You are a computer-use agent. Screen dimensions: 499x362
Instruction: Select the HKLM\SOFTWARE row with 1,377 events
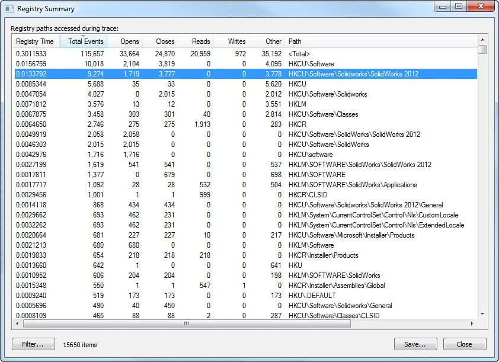pos(246,175)
